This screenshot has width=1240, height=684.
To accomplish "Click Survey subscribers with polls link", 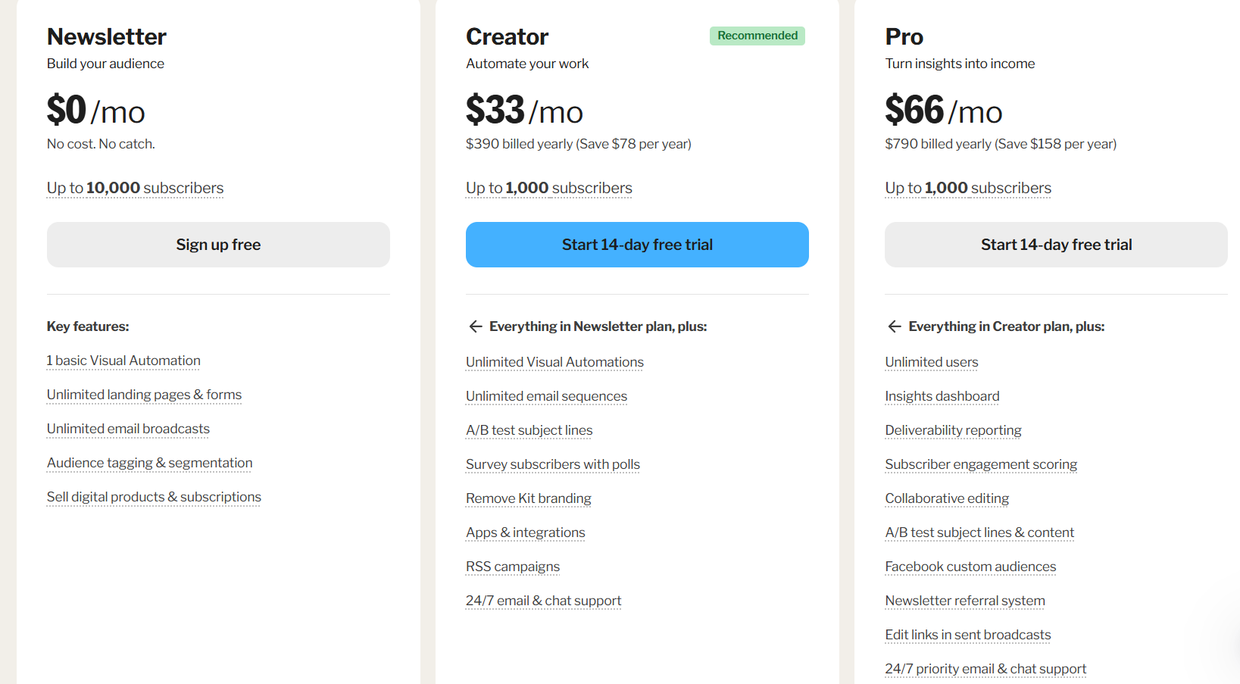I will 552,464.
